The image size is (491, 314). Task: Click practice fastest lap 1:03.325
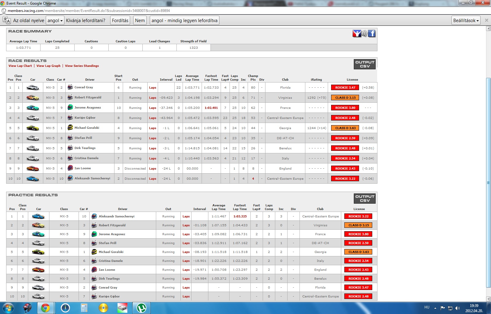tap(240, 216)
